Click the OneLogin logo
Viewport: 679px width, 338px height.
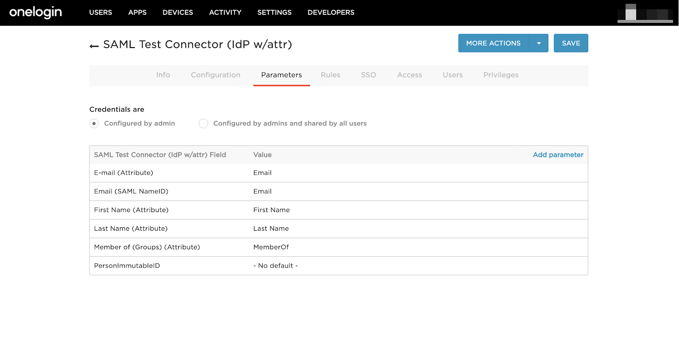[36, 12]
